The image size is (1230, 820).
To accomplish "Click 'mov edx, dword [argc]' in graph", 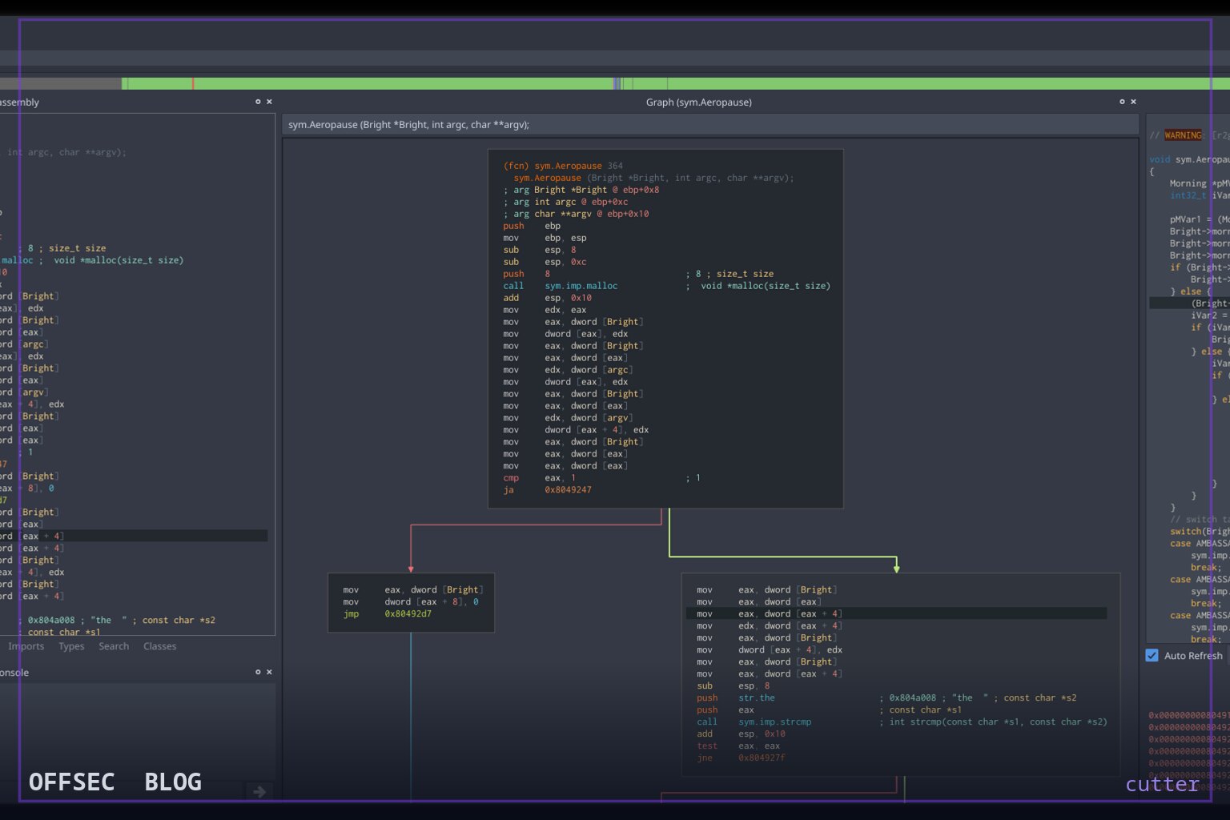I will pyautogui.click(x=568, y=370).
